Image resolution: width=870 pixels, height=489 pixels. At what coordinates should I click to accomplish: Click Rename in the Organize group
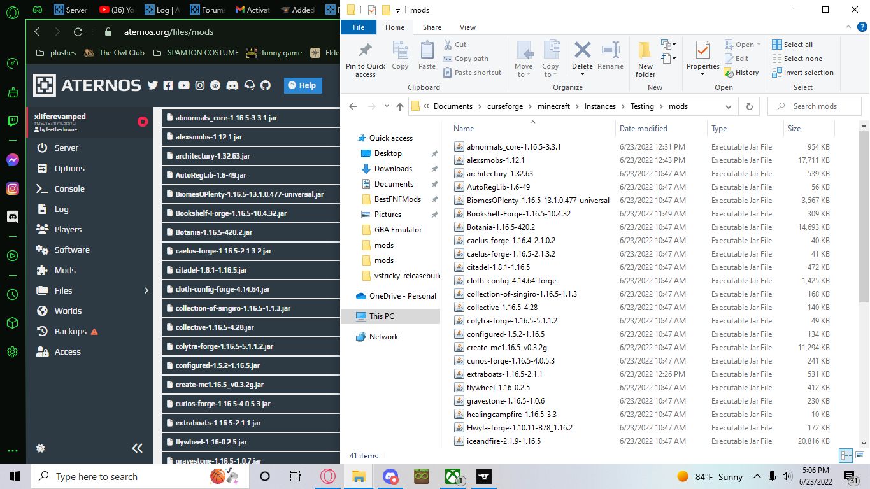[611, 55]
